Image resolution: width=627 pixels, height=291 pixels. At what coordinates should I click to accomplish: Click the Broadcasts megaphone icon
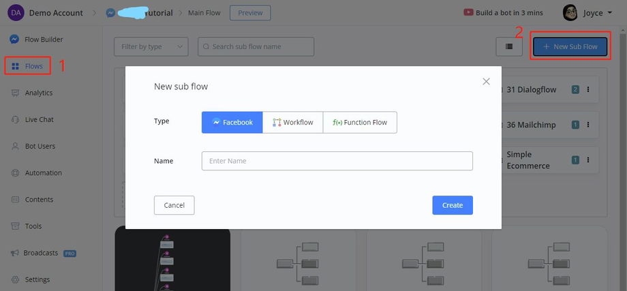pyautogui.click(x=15, y=253)
